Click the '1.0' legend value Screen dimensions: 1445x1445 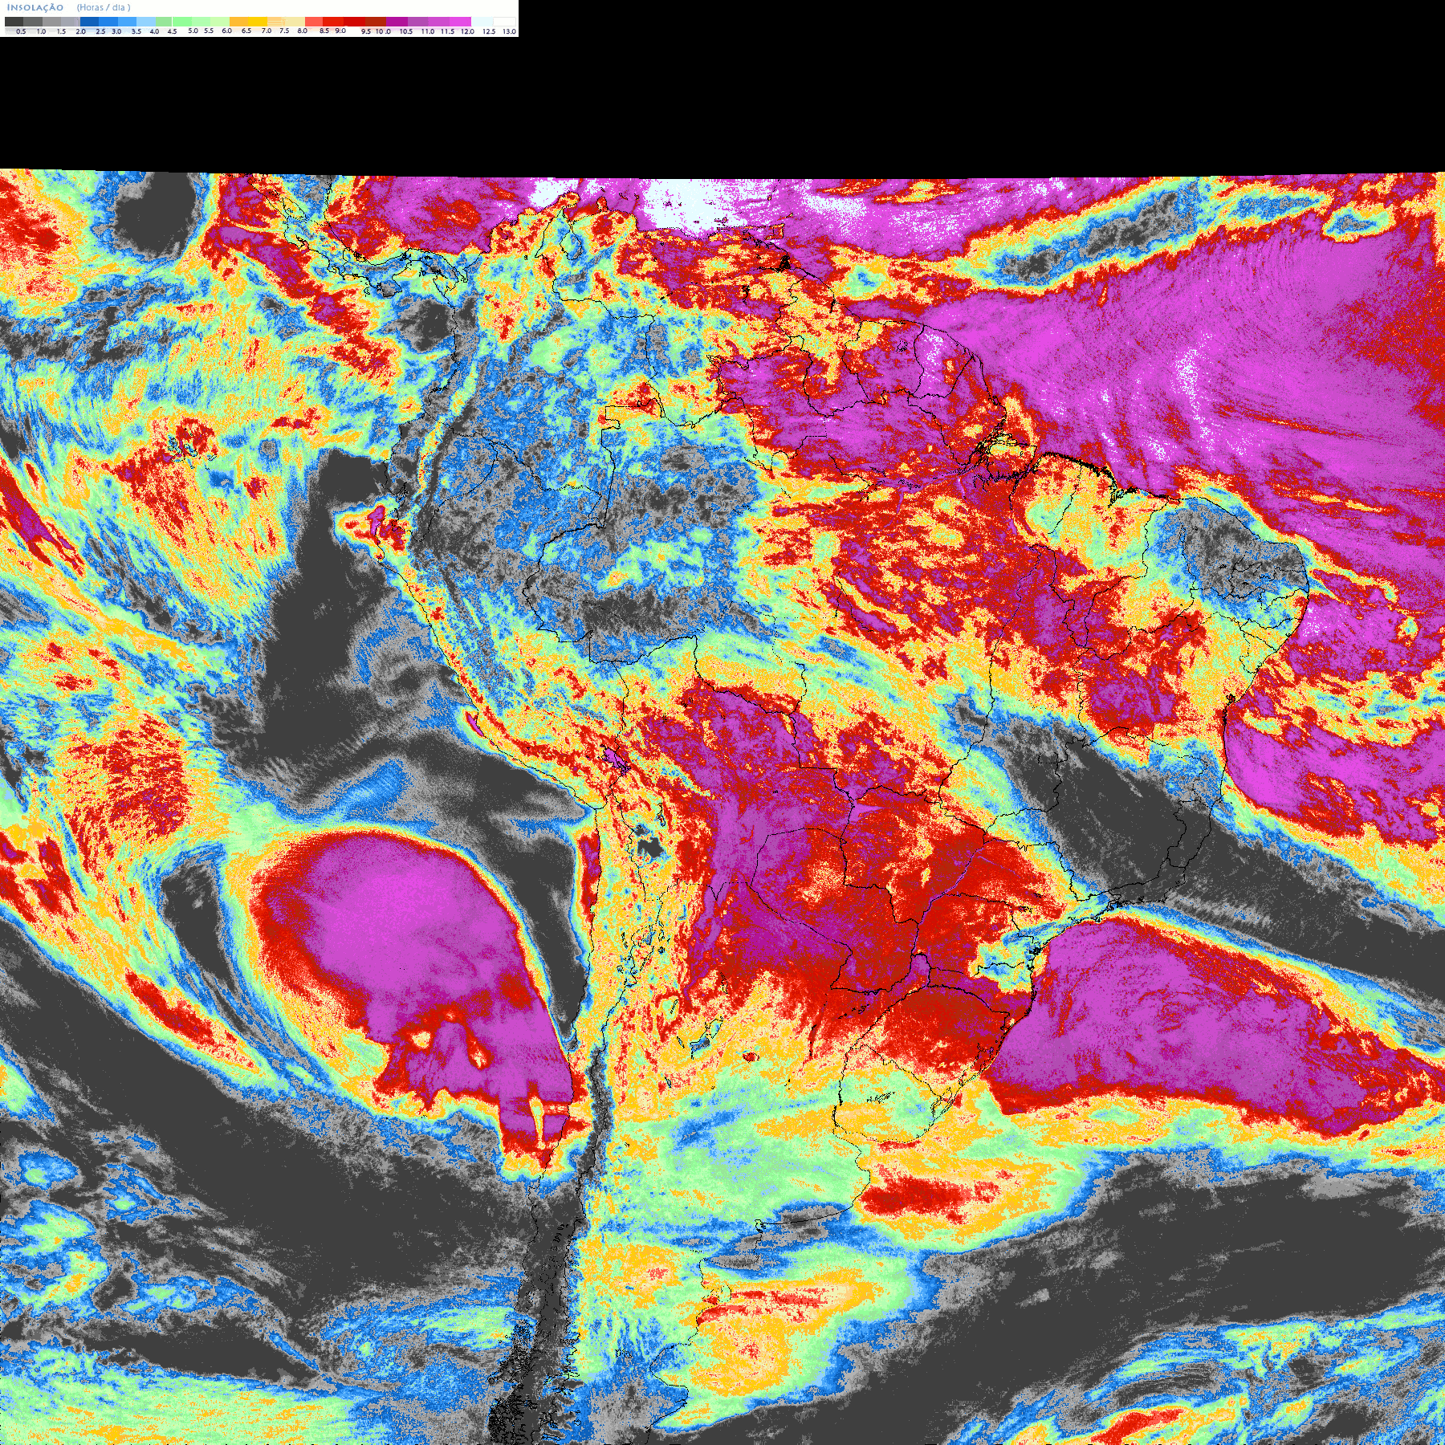coord(41,31)
